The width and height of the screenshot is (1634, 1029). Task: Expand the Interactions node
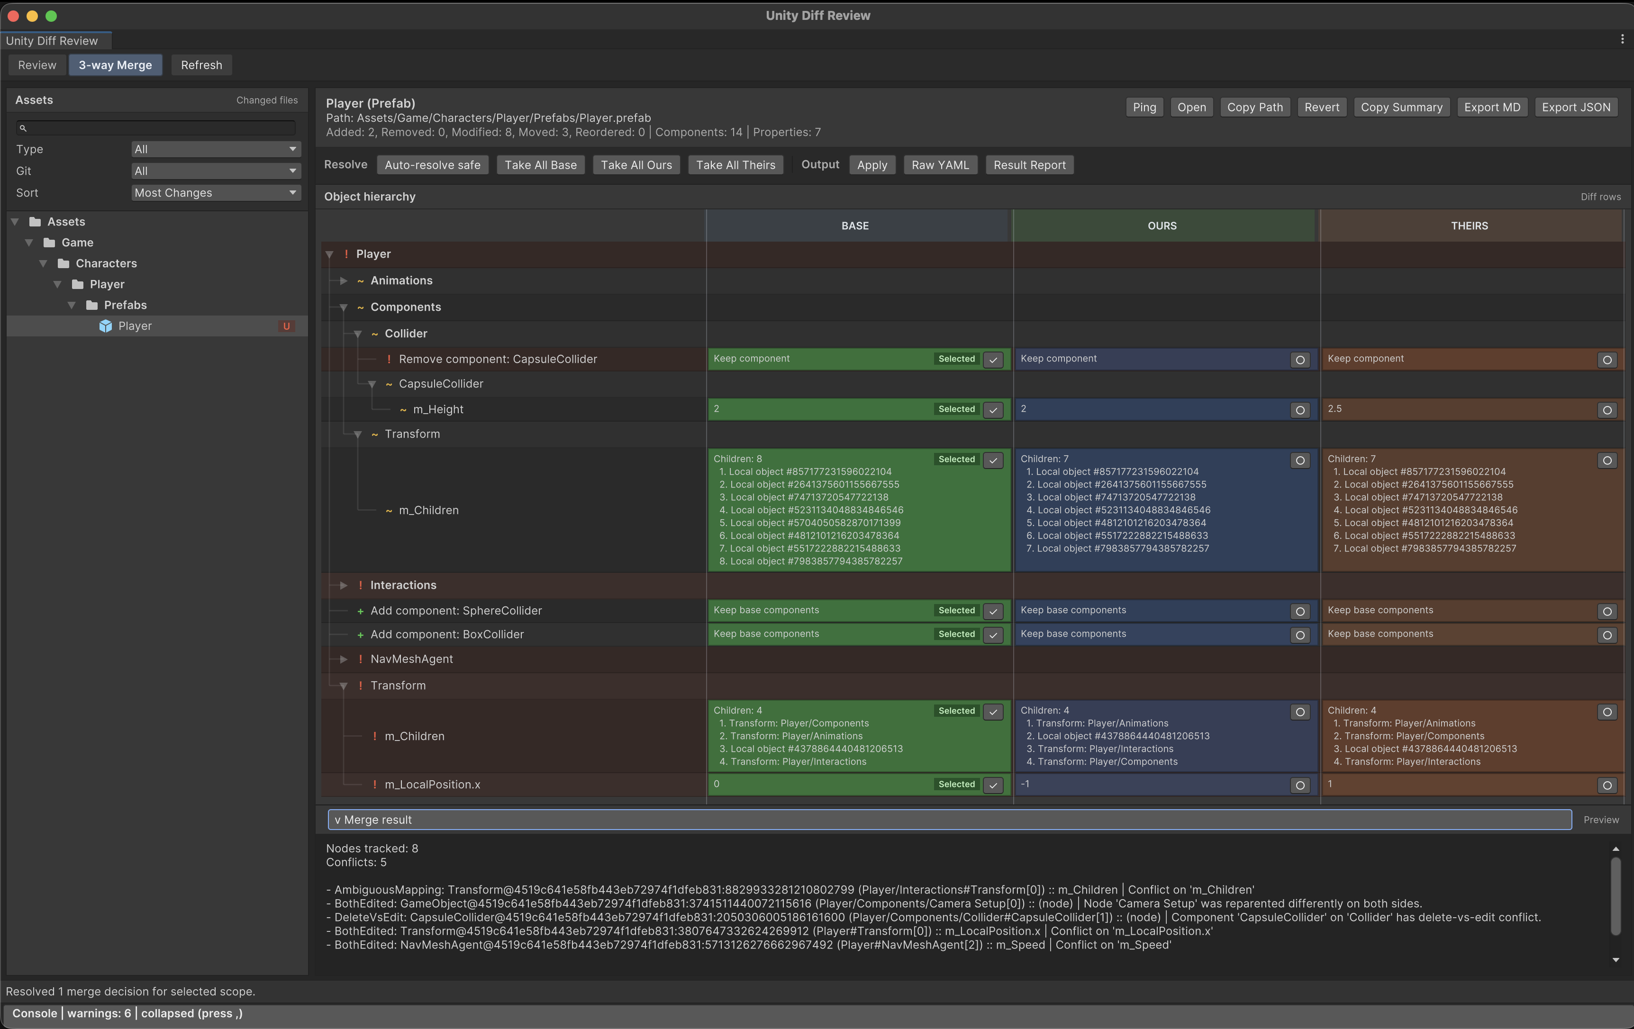coord(344,585)
